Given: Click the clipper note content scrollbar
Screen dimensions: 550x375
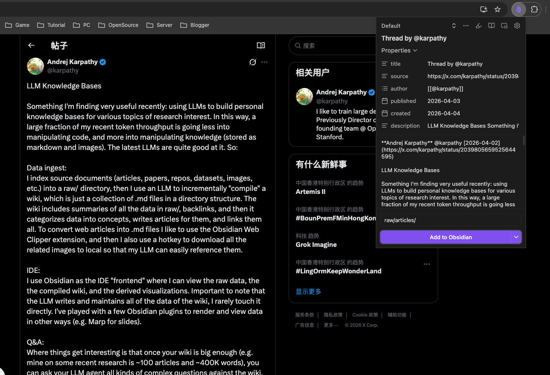Looking at the screenshot, I should 524,141.
